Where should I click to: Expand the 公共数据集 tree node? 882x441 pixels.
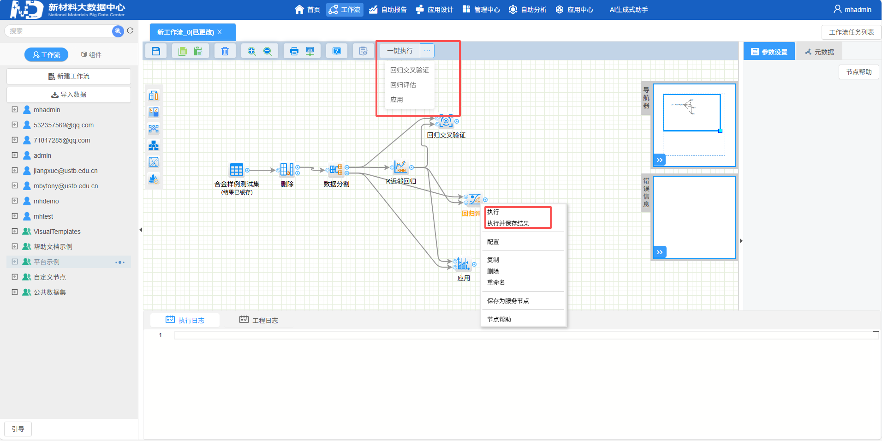[x=15, y=292]
